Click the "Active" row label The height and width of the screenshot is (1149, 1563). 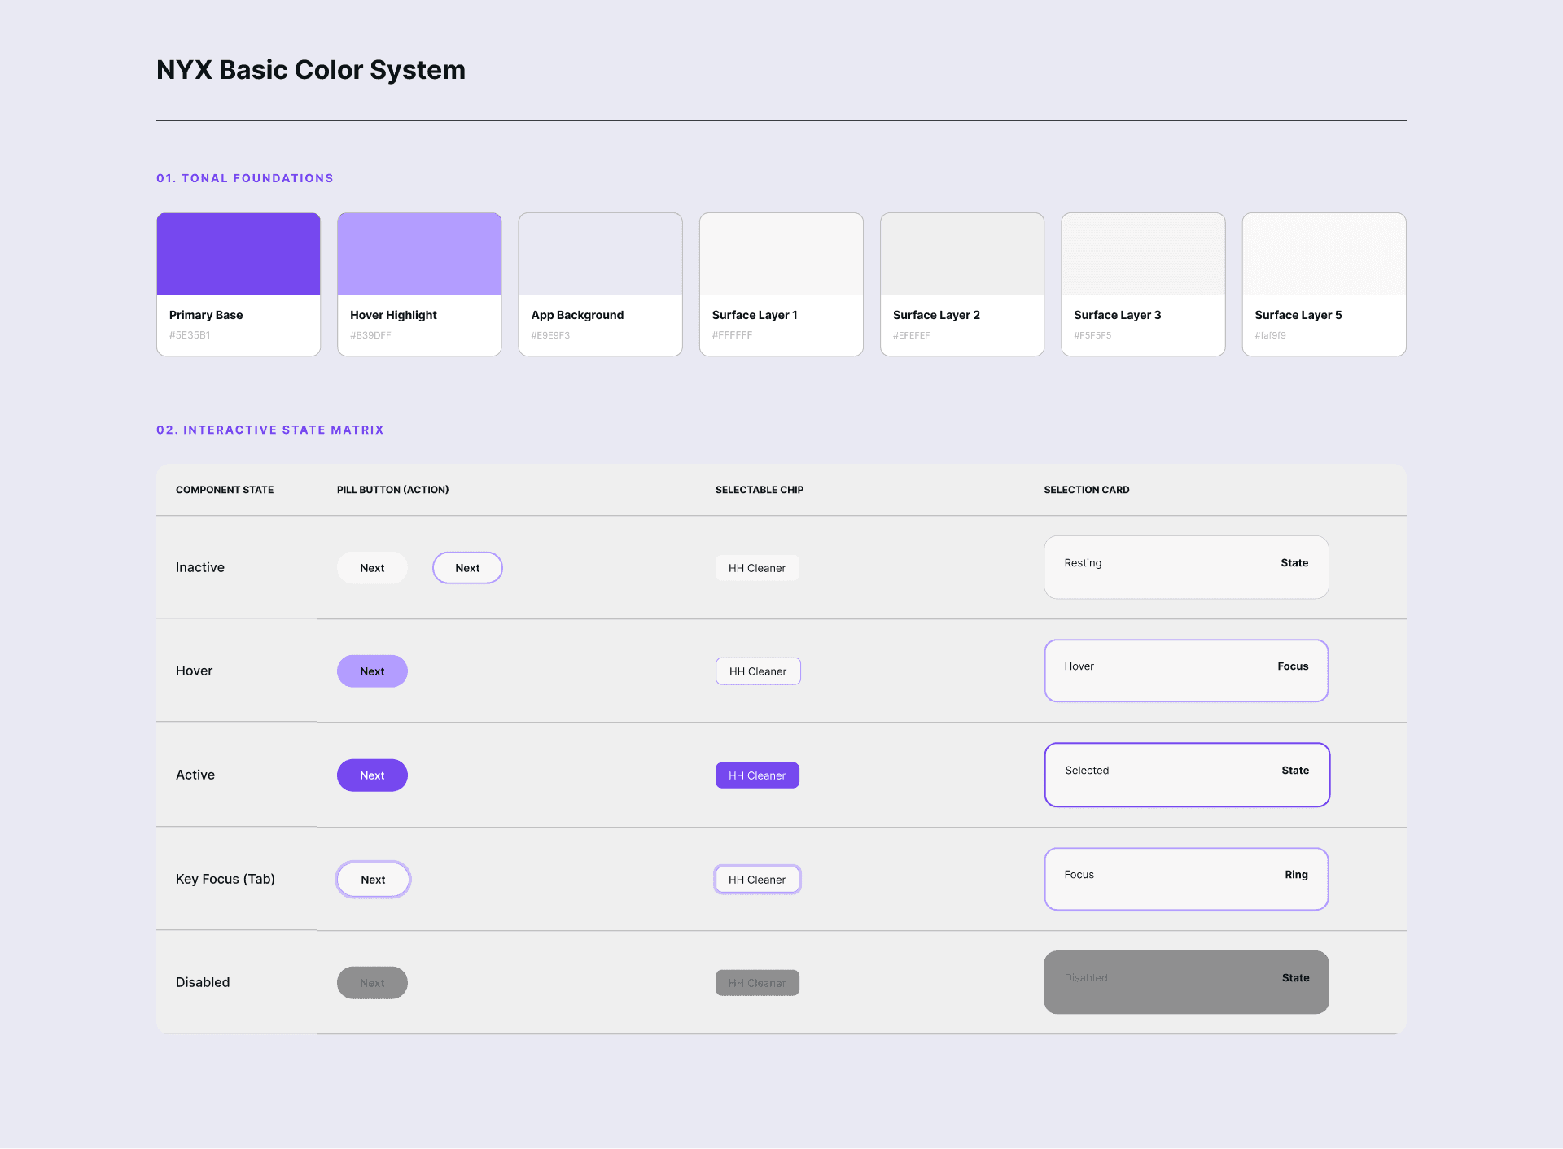(x=195, y=775)
